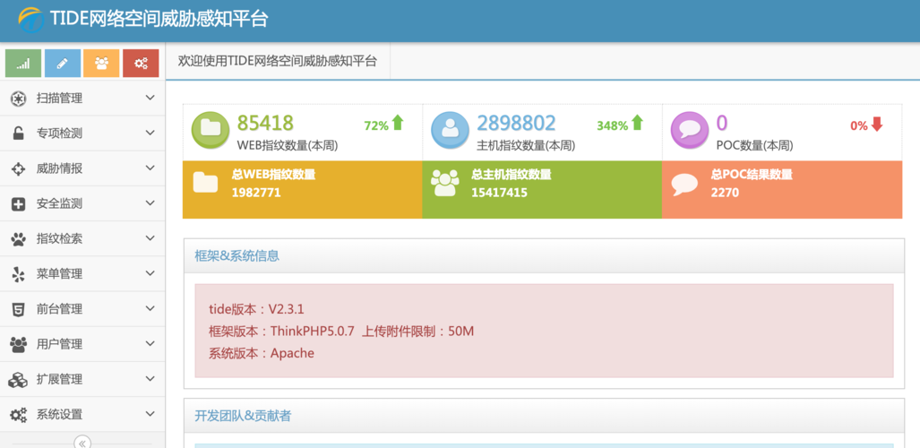Viewport: 920px width, 448px height.
Task: Click the 框架版本:ThinkPHP5.0.7 text
Action: 281,332
